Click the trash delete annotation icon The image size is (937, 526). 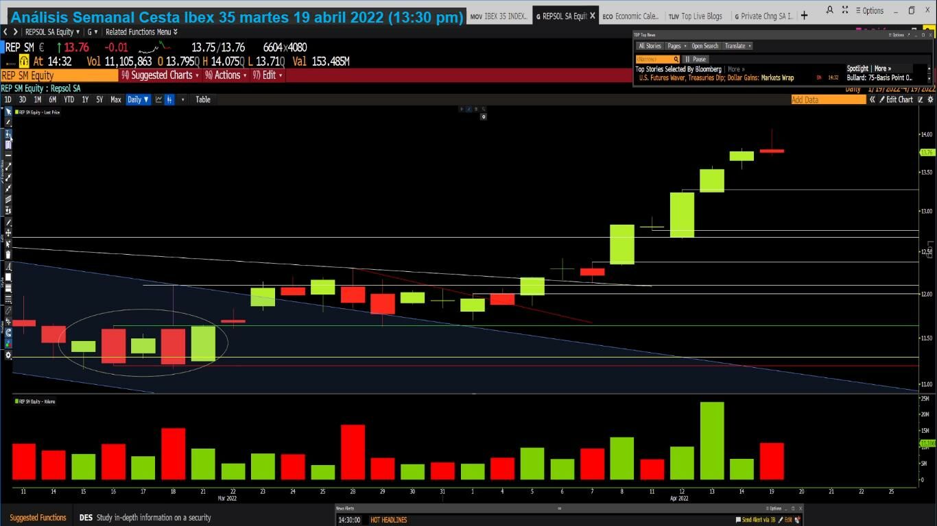(x=8, y=255)
